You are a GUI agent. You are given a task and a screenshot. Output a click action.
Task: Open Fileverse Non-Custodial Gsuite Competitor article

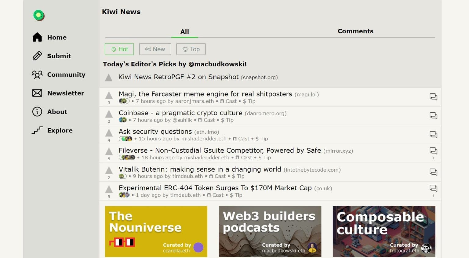[220, 150]
